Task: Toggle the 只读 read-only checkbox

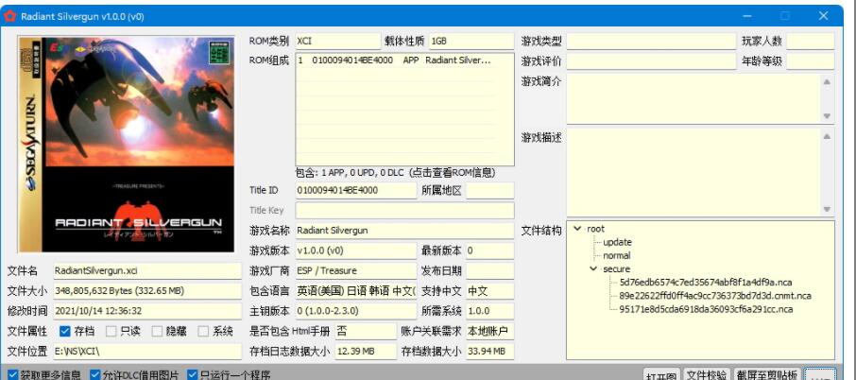Action: click(111, 331)
